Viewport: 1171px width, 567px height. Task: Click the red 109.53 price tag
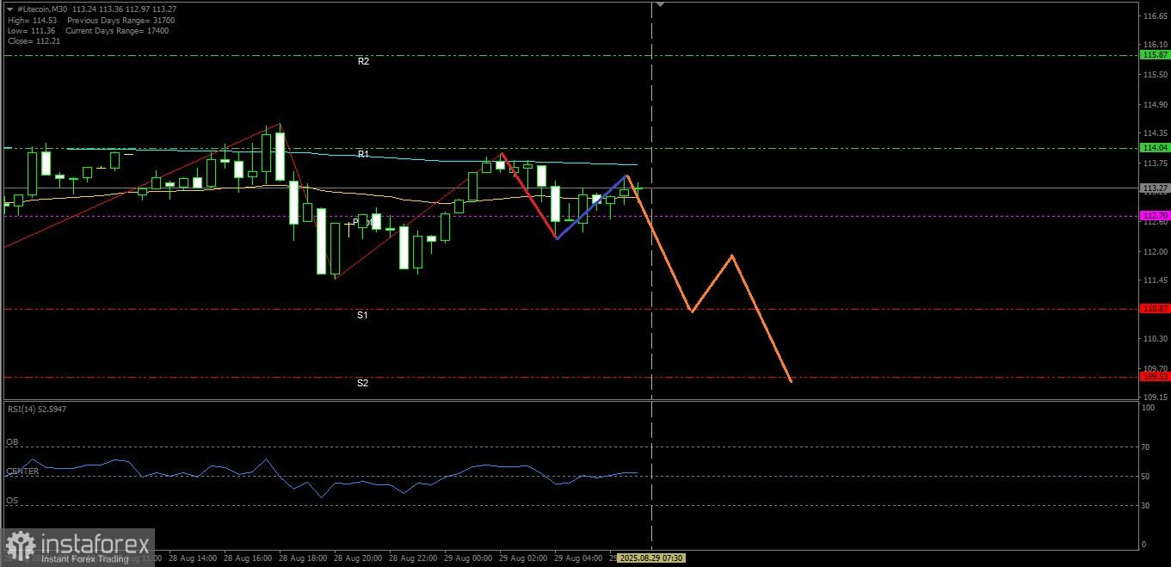(1154, 376)
